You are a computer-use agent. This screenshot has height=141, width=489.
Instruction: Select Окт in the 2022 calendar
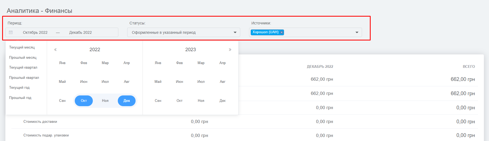(84, 101)
